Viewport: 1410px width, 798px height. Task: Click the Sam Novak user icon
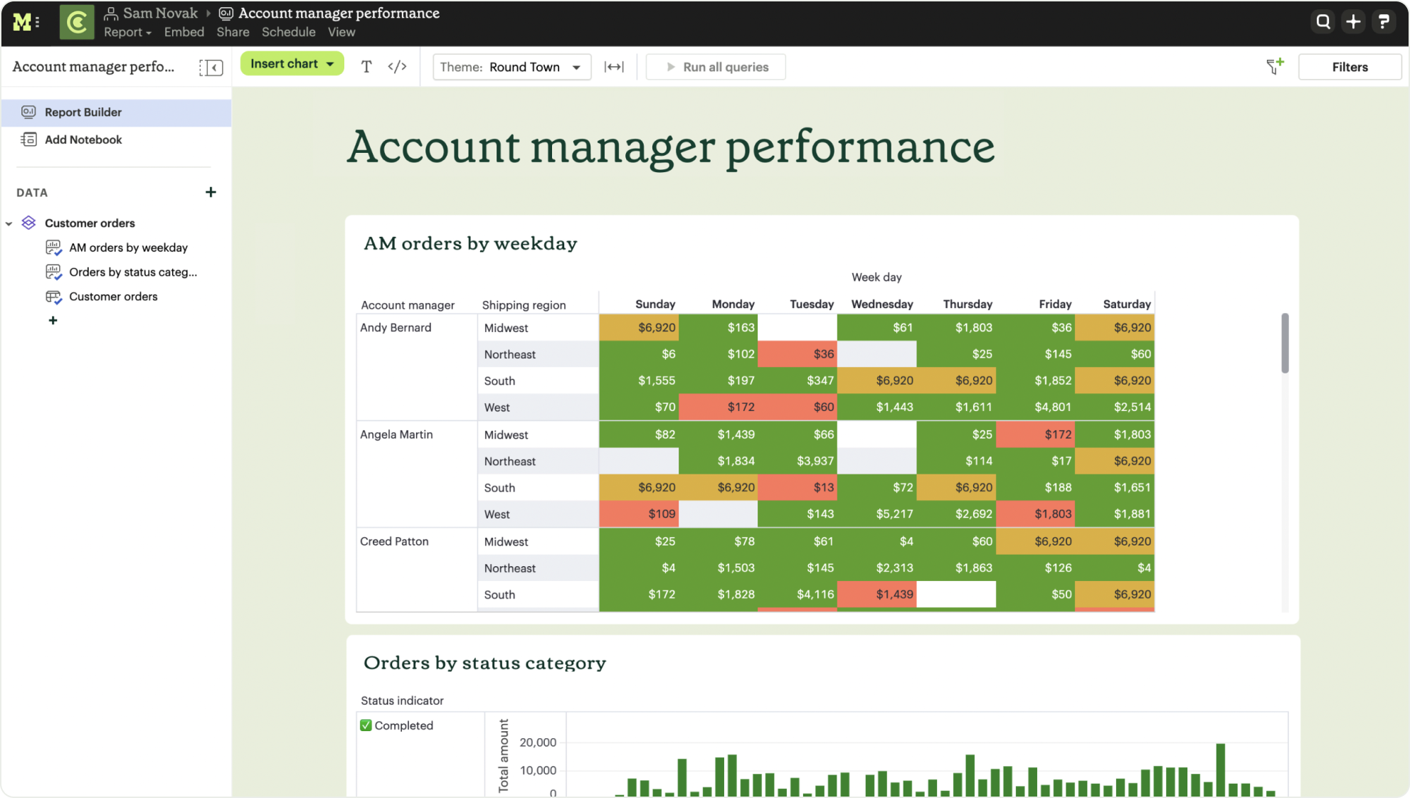tap(111, 13)
